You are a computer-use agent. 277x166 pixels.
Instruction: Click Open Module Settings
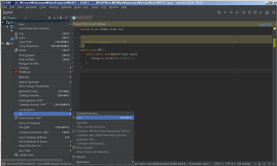click(43, 137)
